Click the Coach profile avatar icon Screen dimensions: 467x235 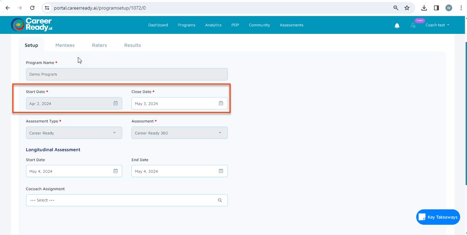click(413, 25)
